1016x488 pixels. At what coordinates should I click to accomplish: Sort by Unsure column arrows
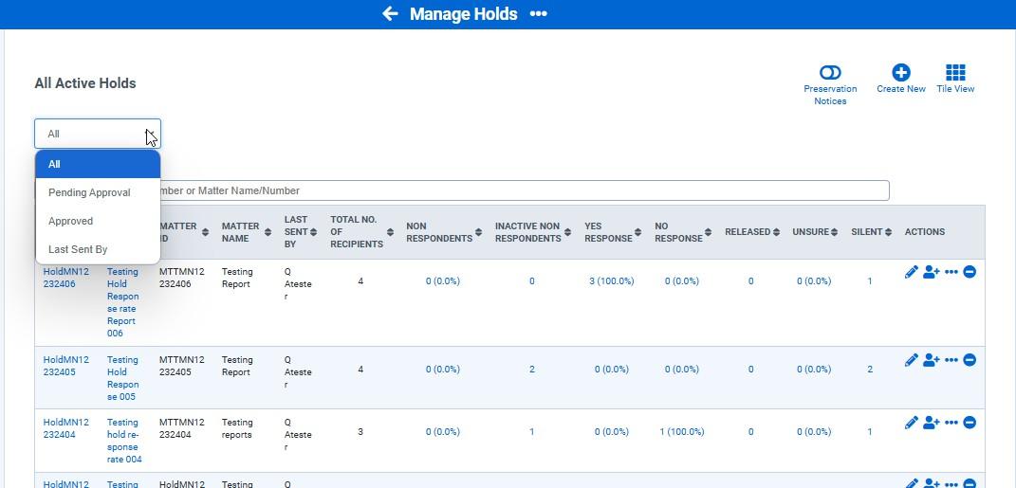(835, 232)
